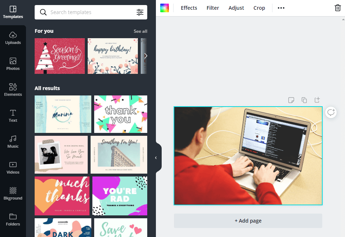
Task: Add a new comment on the design
Action: click(331, 112)
